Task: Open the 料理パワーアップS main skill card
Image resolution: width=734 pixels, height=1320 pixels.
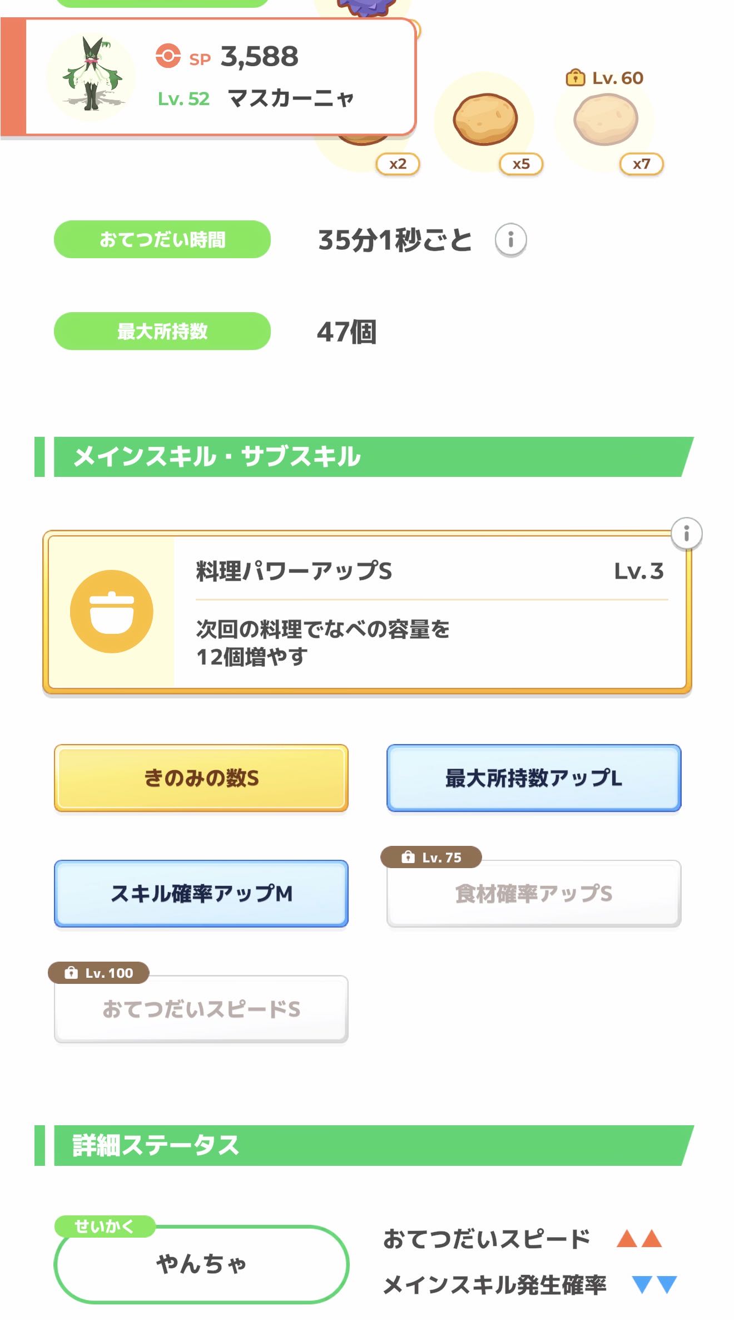Action: pos(423,612)
